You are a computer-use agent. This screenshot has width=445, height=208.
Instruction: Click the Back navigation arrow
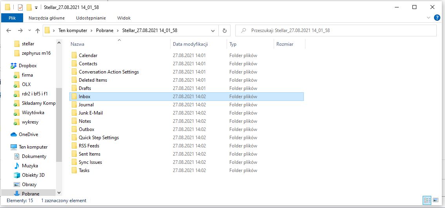click(9, 30)
